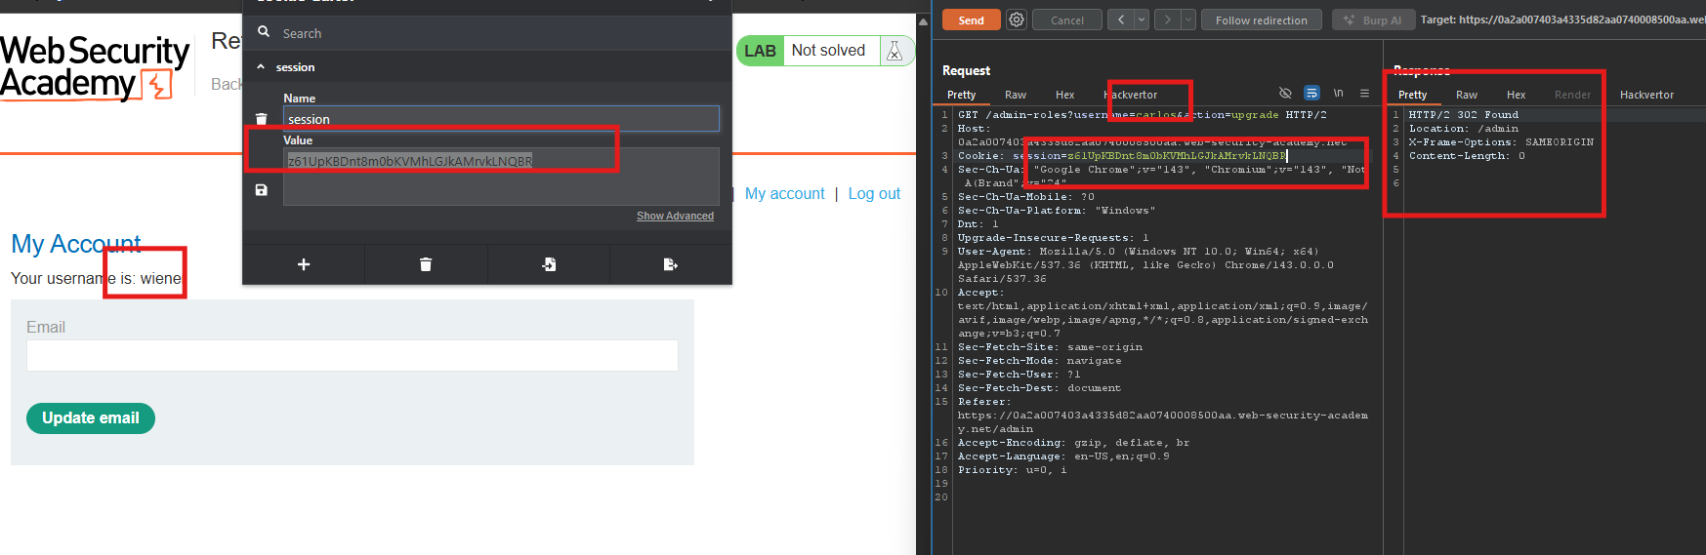Open the Response Hackvertor tab
This screenshot has height=555, width=1706.
[1646, 95]
